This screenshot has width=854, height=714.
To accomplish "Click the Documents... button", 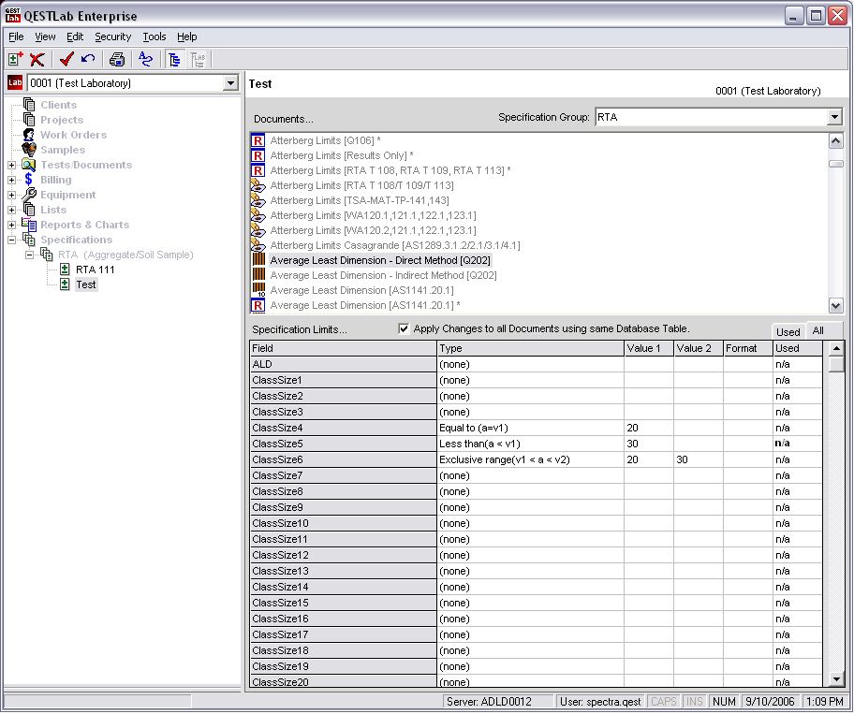I will pyautogui.click(x=284, y=119).
